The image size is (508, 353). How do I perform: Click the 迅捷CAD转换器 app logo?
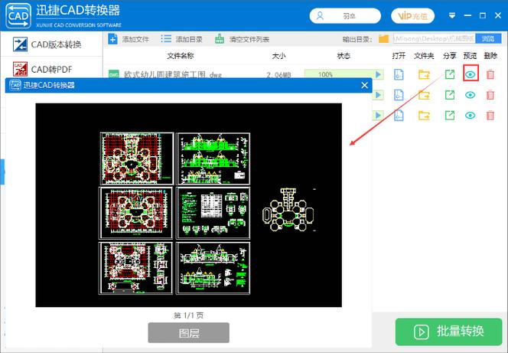click(18, 15)
